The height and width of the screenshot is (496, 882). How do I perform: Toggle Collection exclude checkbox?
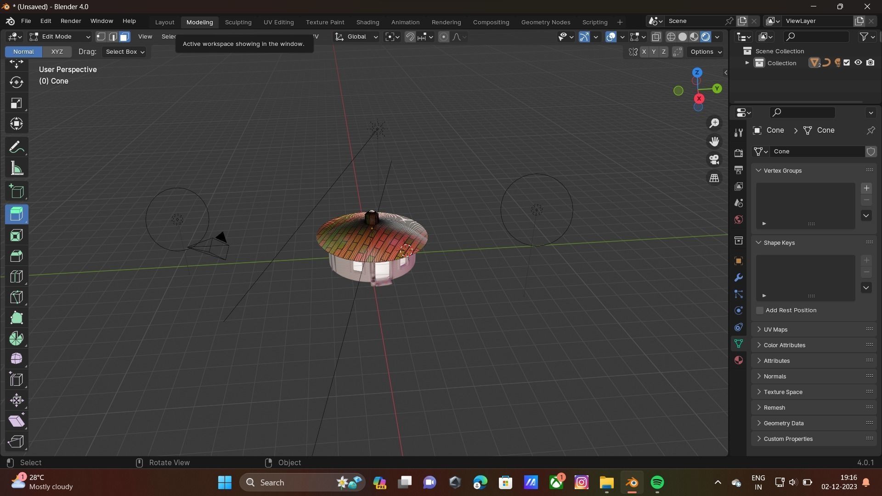click(x=847, y=62)
